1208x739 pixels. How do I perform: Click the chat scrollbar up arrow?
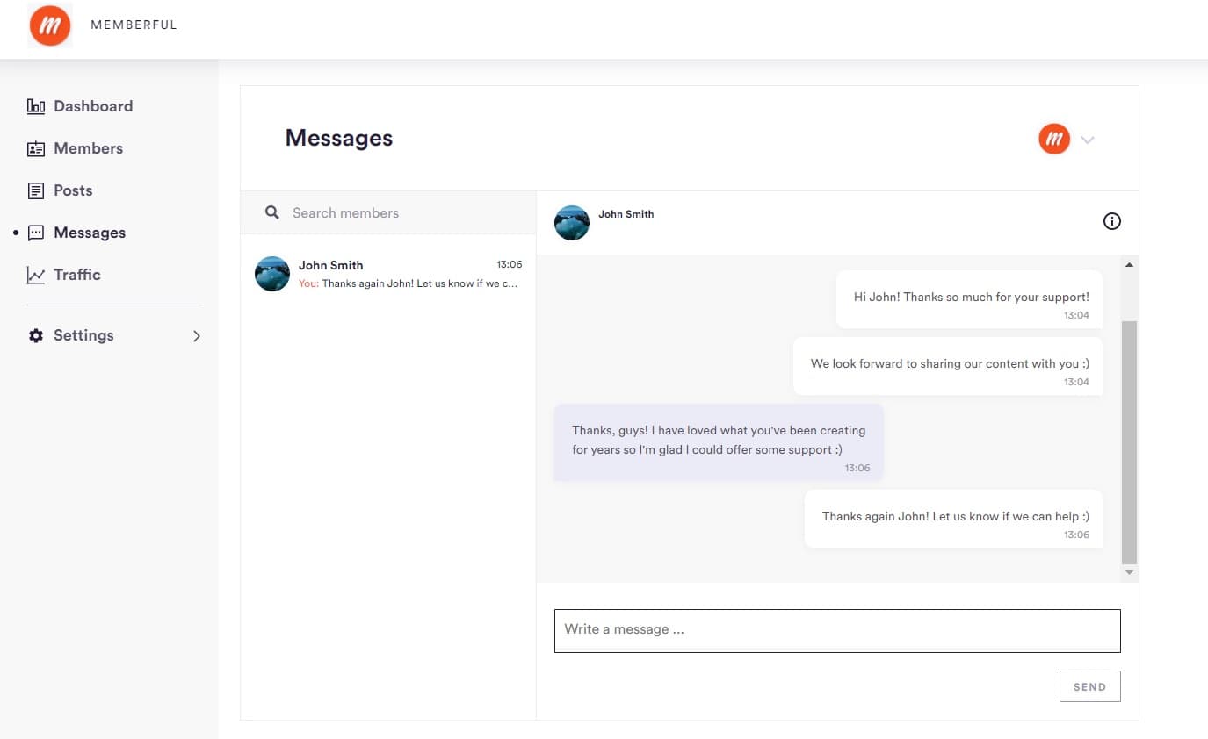click(x=1129, y=264)
